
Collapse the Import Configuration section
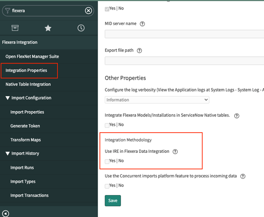coord(8,98)
